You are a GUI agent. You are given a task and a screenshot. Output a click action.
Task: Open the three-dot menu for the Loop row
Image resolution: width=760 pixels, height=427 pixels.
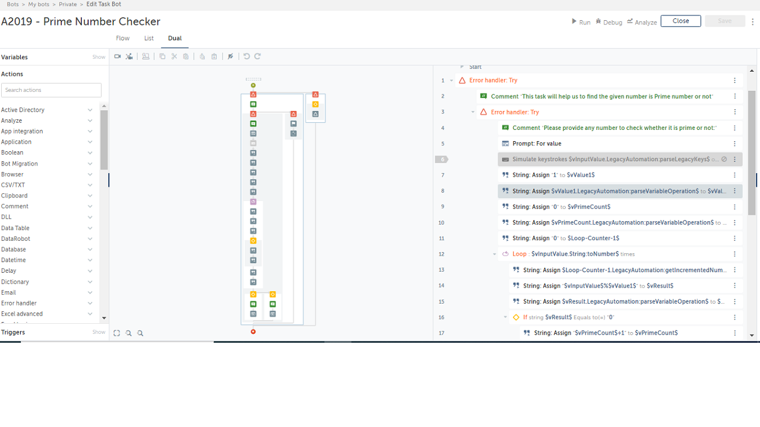[734, 254]
